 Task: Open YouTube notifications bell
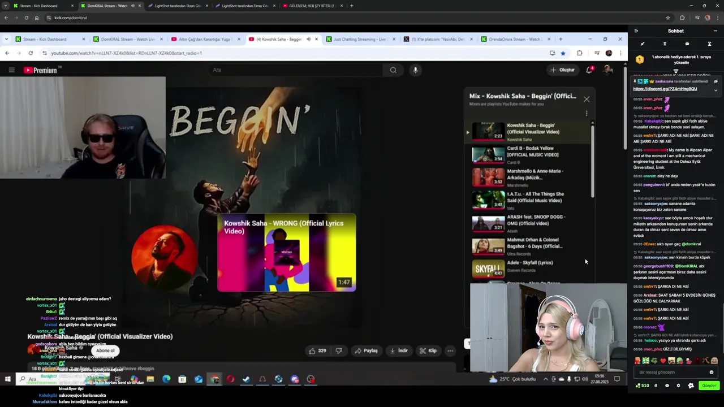(x=589, y=70)
